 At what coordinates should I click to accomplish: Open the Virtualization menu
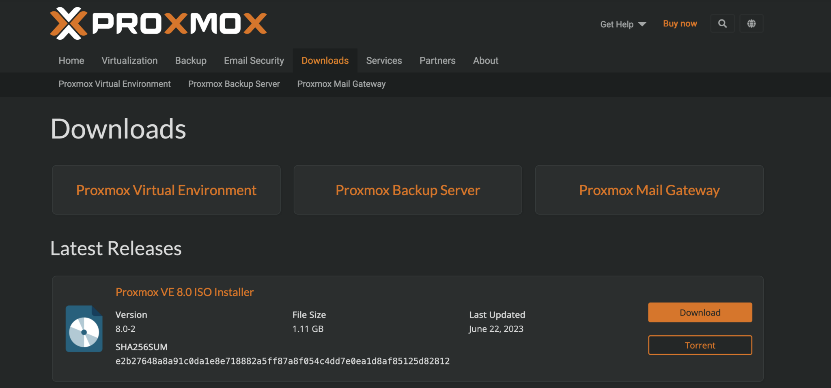[129, 60]
